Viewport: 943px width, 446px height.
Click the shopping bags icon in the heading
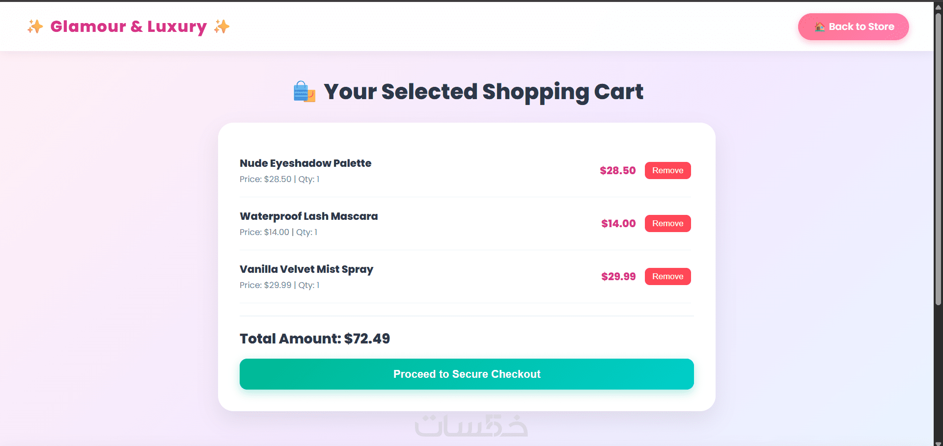(304, 92)
